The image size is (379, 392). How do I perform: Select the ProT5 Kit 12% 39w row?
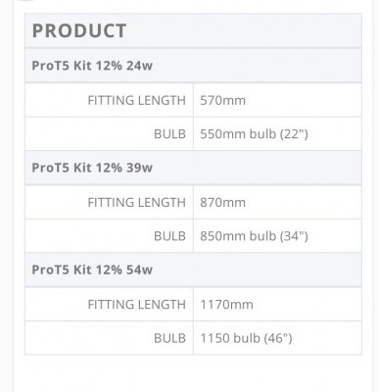(193, 168)
